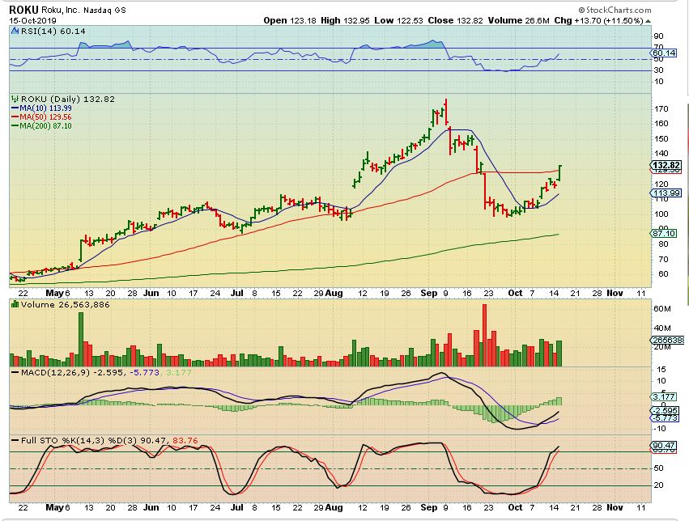This screenshot has height=521, width=689.
Task: Click the September 9 peak price bar
Action: (446, 112)
